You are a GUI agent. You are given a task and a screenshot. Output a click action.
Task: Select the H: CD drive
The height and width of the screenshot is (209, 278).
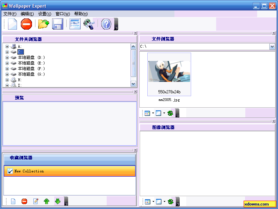(20, 80)
